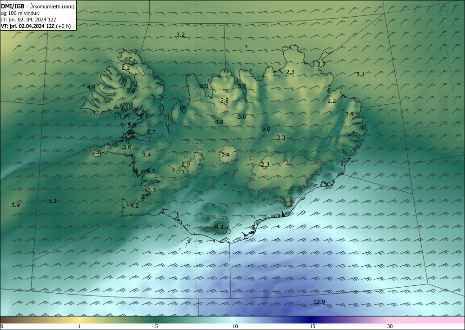
Task: Click the bold VT: þri. 02.04.2024 12Z line
Action: point(28,26)
